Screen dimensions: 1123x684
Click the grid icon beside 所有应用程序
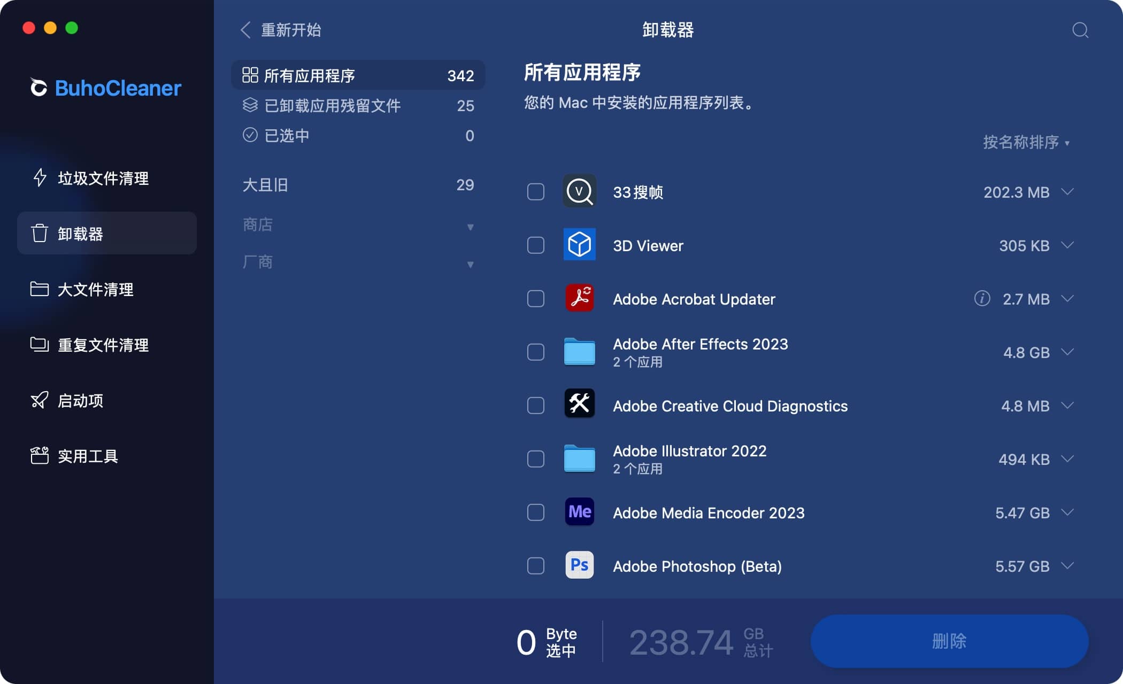point(250,75)
